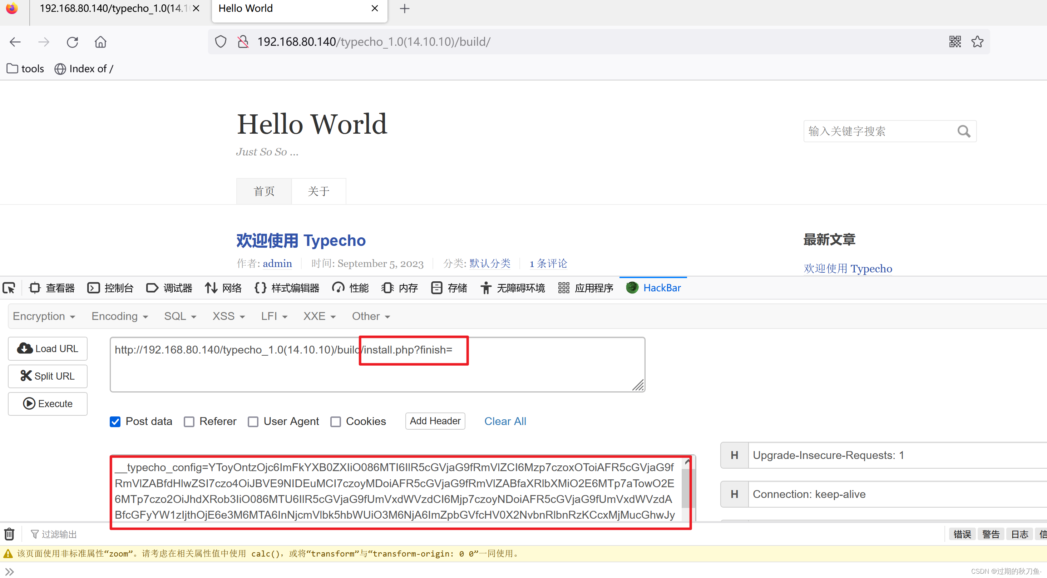Open the 欢迎使用 Typecho post title
Viewport: 1047px width, 578px height.
[301, 241]
